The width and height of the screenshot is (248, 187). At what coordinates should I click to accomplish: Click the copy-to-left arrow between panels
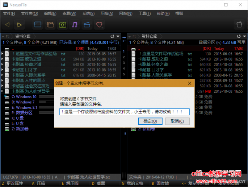coord(124,41)
